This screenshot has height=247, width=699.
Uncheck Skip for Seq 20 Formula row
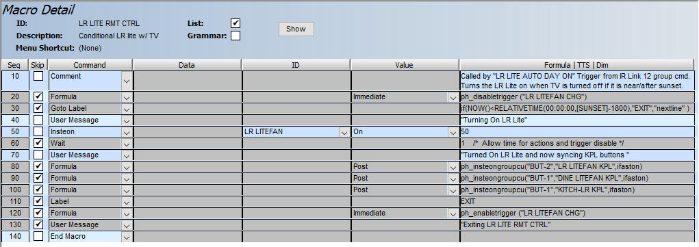pos(38,96)
